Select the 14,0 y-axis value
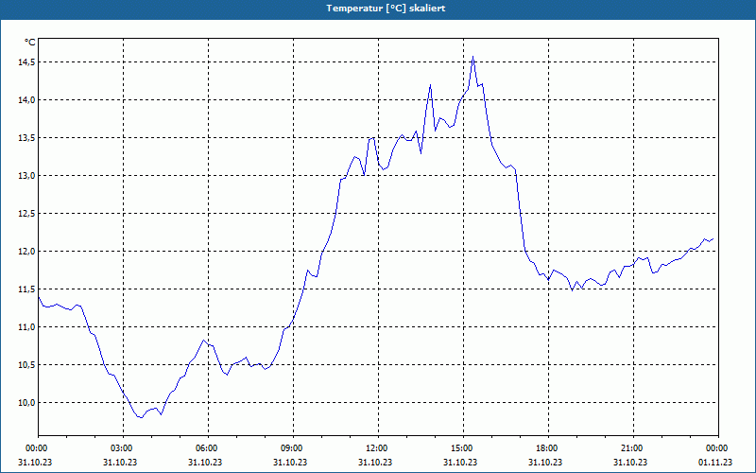This screenshot has height=473, width=756. point(27,100)
